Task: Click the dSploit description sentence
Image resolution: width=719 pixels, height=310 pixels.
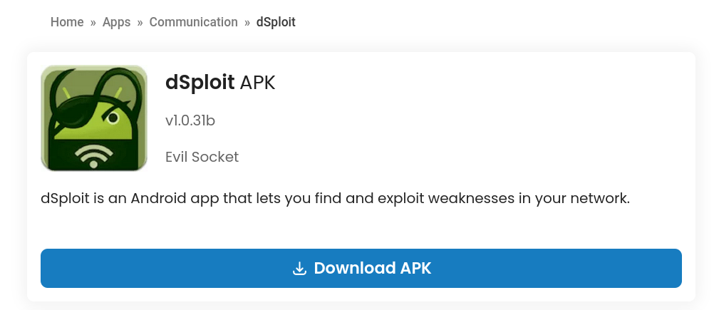Action: coord(336,199)
